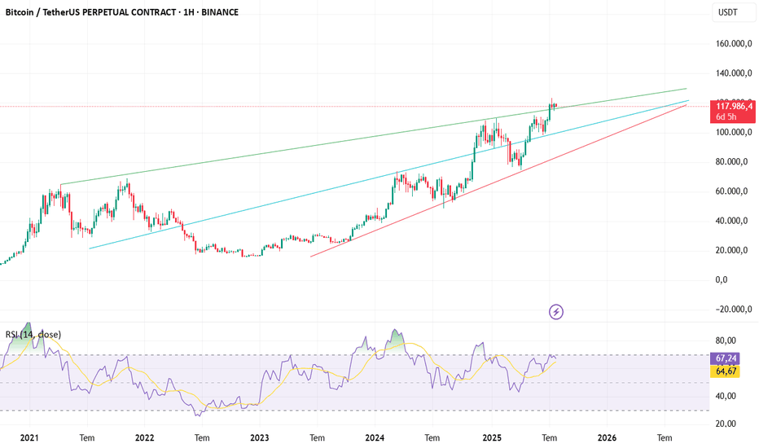Screen dimensions: 759x448
Task: Click the current price label 117.986,4
Action: coord(734,106)
